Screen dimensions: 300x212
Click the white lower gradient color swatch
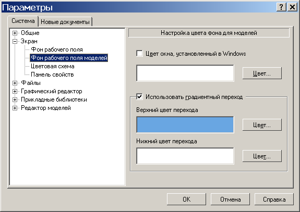coord(185,156)
